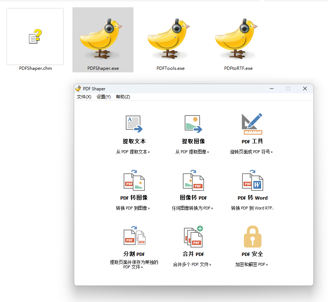This screenshot has width=328, height=302.
Task: Minimize the PDF Shaper window
Action: (272, 88)
